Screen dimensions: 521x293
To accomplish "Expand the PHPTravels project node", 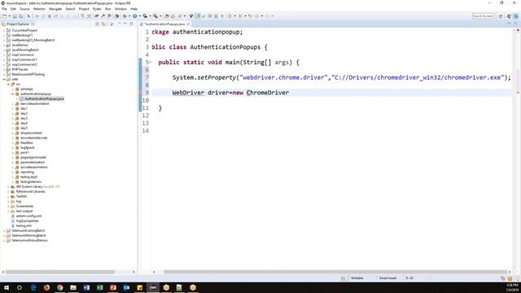I will (3, 69).
